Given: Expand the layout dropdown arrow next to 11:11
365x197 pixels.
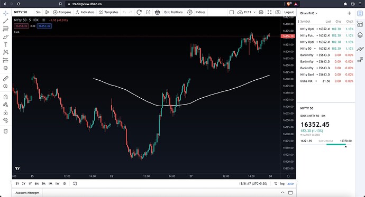Looking at the screenshot, I should click(254, 12).
